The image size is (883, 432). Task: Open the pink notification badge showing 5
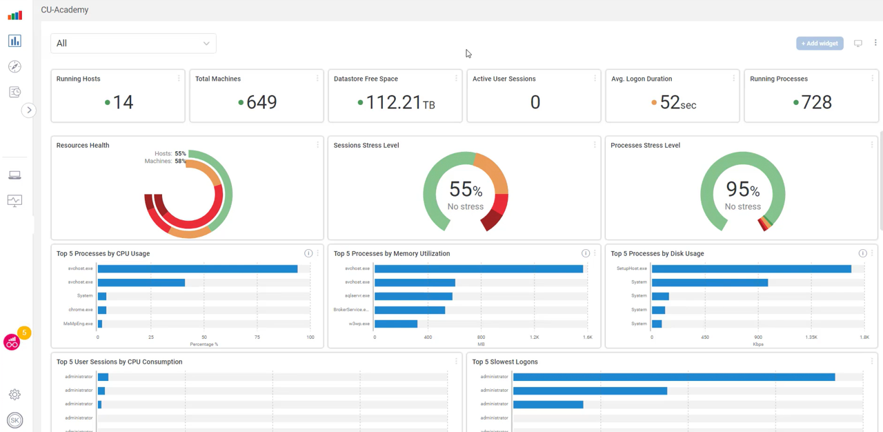24,333
